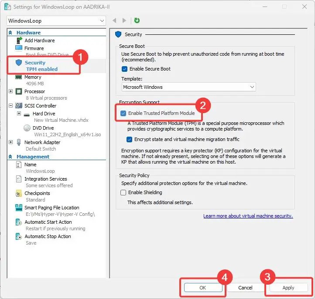315x299 pixels.
Task: Expand the Network Adapter tree node
Action: 10,142
